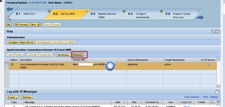
Task: Select Message column header in log
Action: click(x=67, y=102)
